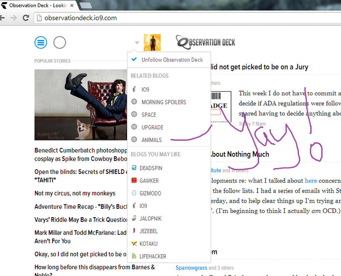Open sidebar story about not getting picked
341x276 pixels.
tap(81, 254)
